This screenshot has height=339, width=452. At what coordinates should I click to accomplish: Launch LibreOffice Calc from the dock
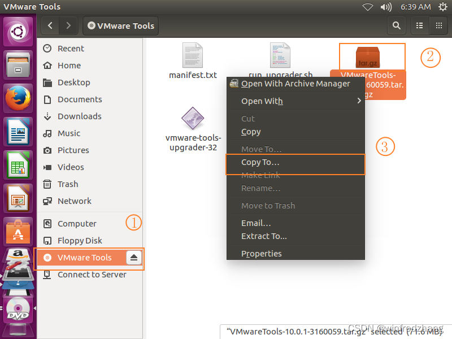pyautogui.click(x=18, y=165)
